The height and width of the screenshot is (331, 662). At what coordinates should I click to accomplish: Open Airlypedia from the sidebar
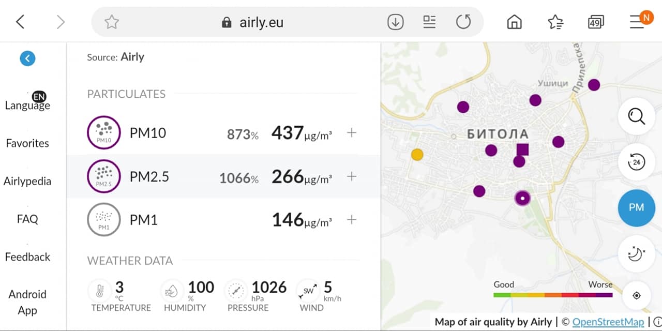[x=27, y=181]
